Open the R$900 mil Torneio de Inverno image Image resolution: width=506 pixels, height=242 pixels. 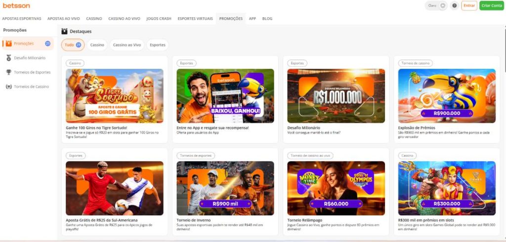(225, 188)
